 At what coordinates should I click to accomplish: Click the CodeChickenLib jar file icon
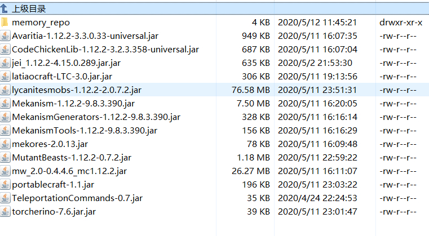point(5,49)
